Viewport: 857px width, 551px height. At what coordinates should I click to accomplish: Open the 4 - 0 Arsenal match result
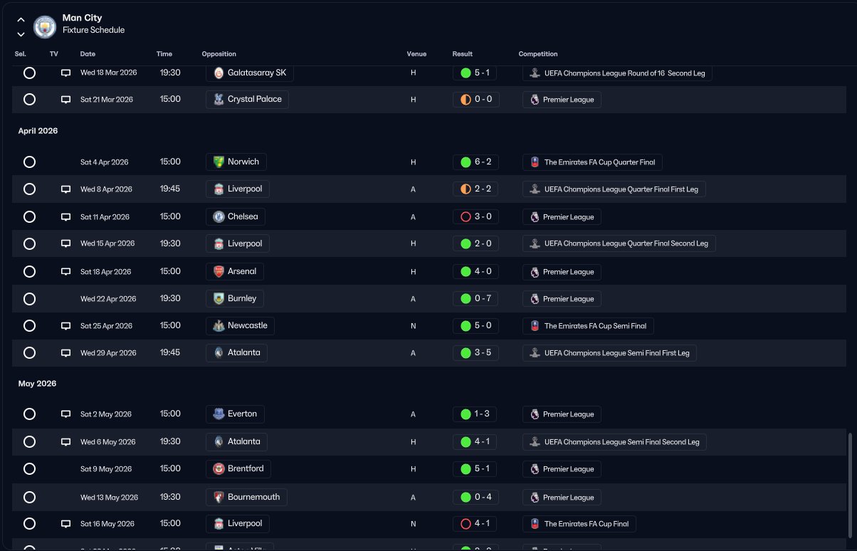(476, 271)
